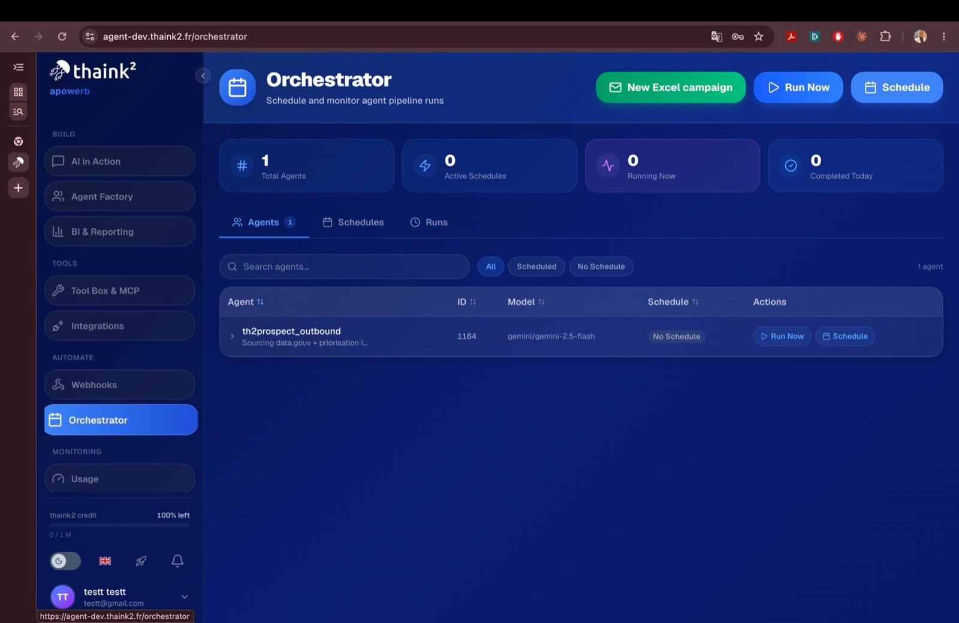The image size is (959, 623).
Task: Reload the page with the refresh icon
Action: coord(62,37)
